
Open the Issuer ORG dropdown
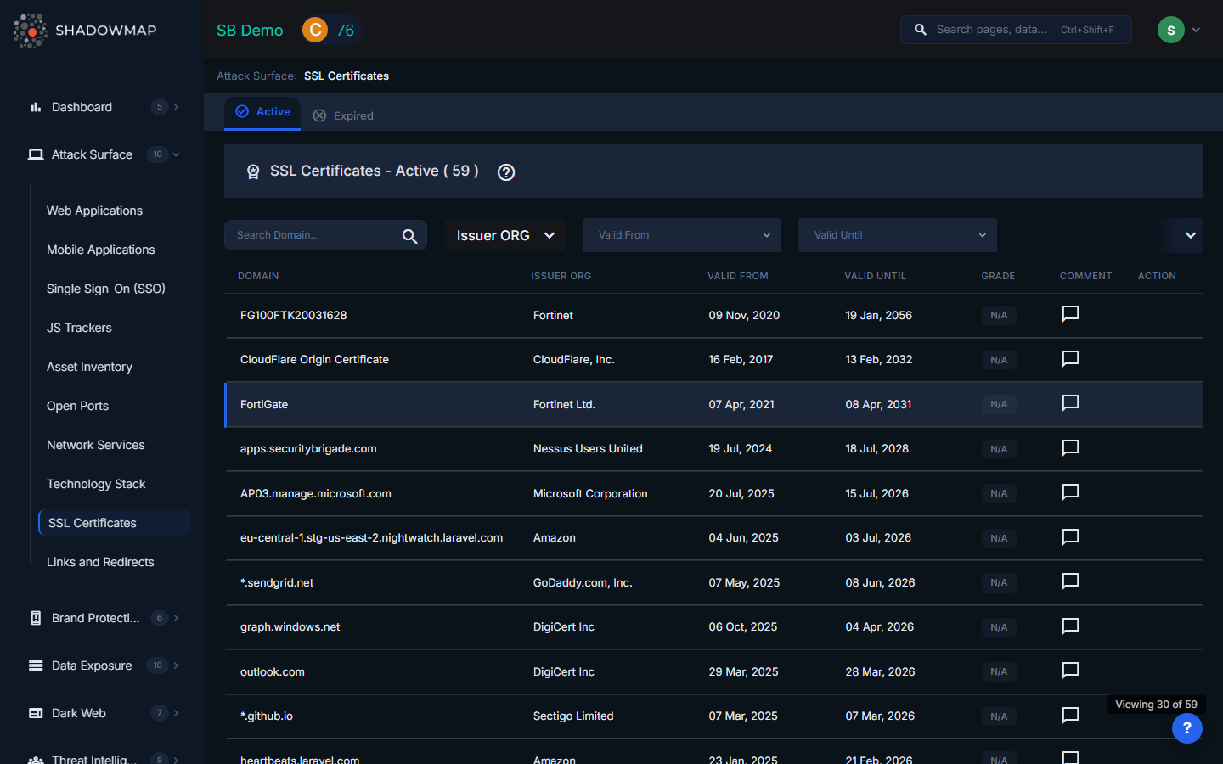505,235
